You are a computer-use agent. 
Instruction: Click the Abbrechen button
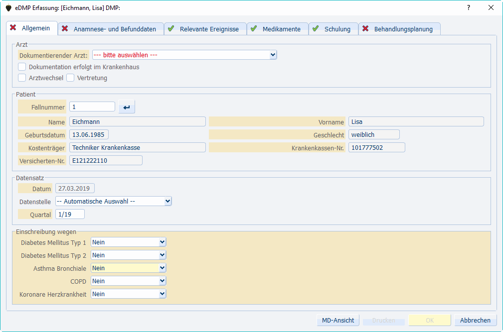tap(476, 320)
